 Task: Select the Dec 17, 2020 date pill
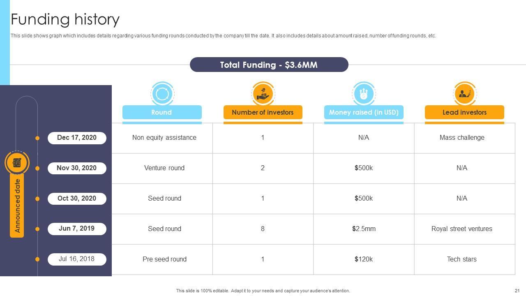(x=77, y=138)
